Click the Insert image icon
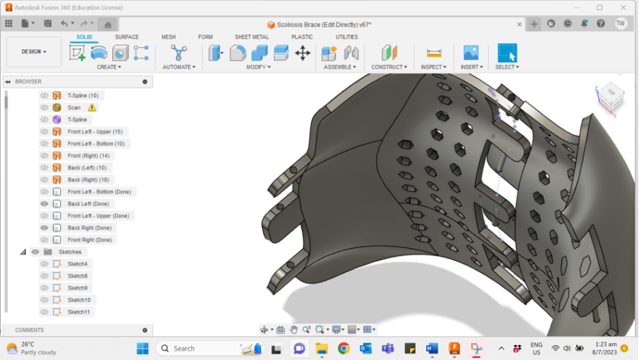 (x=471, y=53)
